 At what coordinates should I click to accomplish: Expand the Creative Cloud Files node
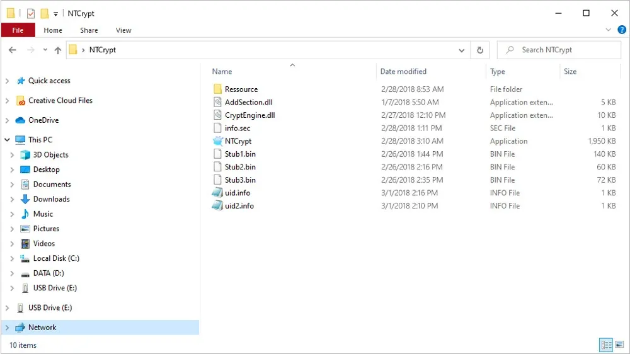coord(7,100)
